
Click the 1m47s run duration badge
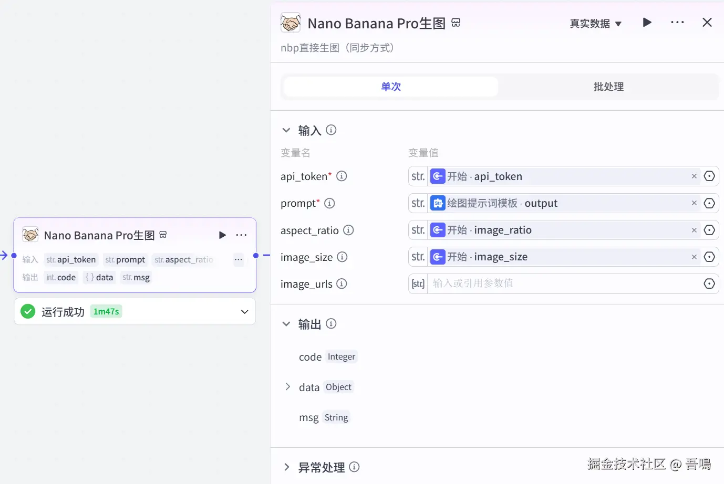pyautogui.click(x=106, y=311)
